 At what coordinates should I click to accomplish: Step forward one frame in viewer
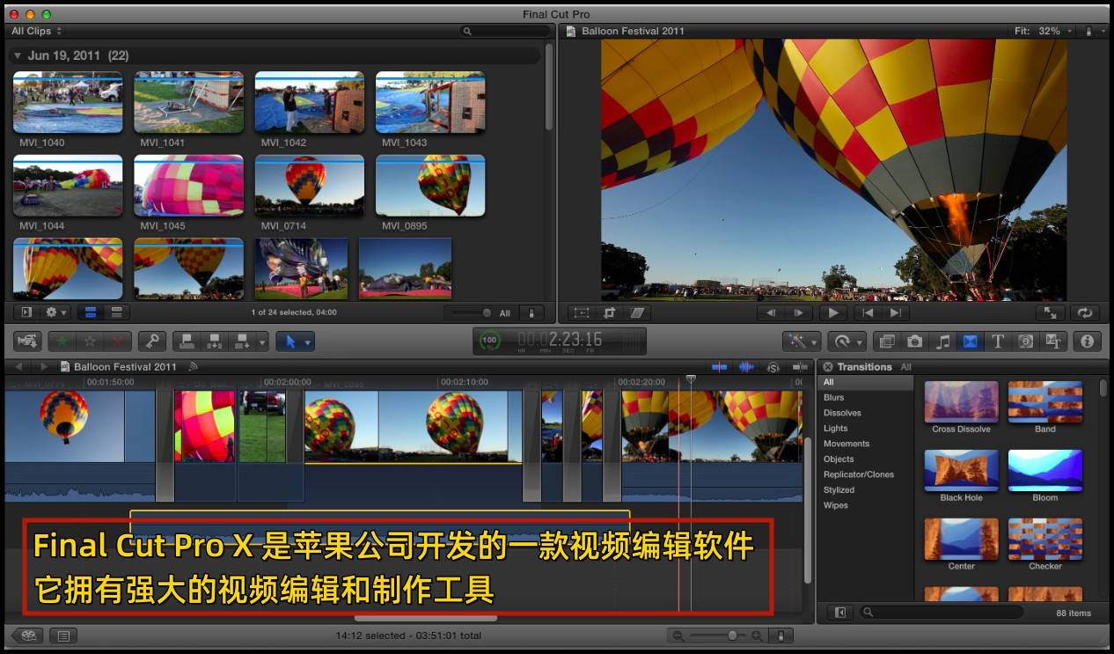point(798,312)
